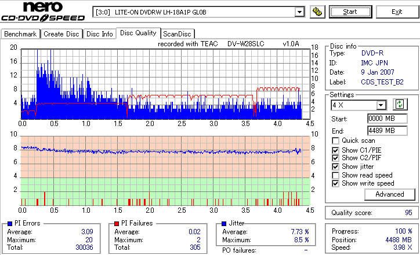Expand the 4 X speed dropdown
The height and width of the screenshot is (255, 420).
click(381, 105)
